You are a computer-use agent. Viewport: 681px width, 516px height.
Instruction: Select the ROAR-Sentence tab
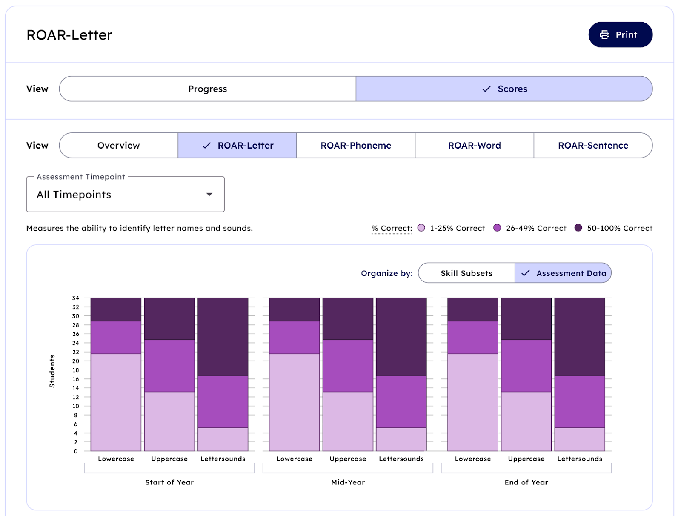point(593,146)
